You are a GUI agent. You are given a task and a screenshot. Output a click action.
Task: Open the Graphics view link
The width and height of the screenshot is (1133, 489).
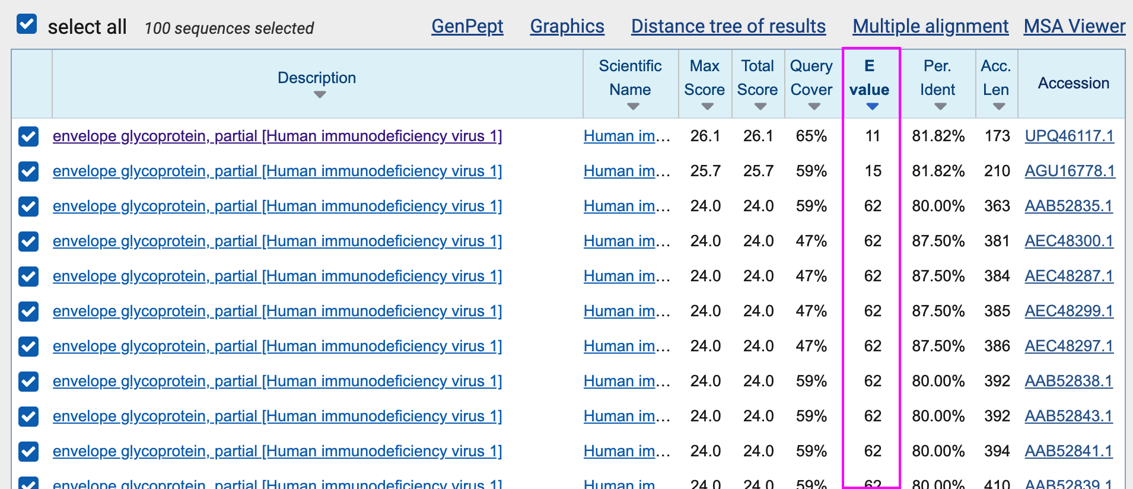click(566, 26)
